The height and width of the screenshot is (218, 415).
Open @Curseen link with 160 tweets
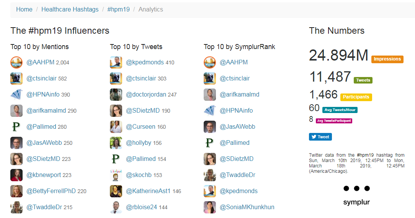[141, 126]
